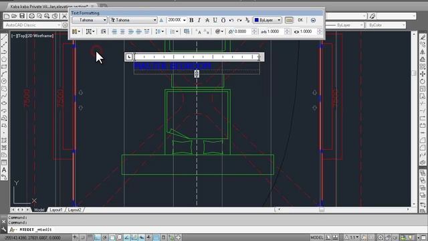The height and width of the screenshot is (241, 428).
Task: Open the bullets and numbering dropdown
Action: 174,31
